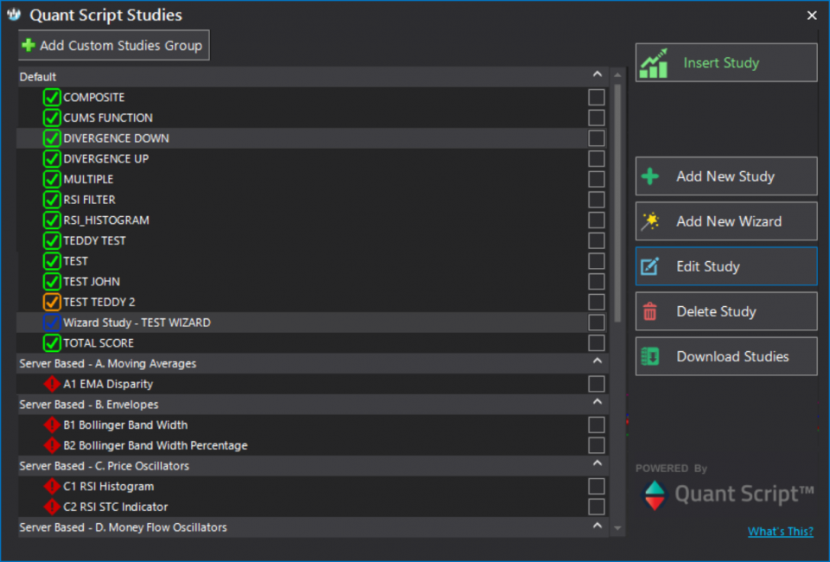Click the magic wand icon on Add New Wizard
The image size is (830, 562).
tap(650, 221)
